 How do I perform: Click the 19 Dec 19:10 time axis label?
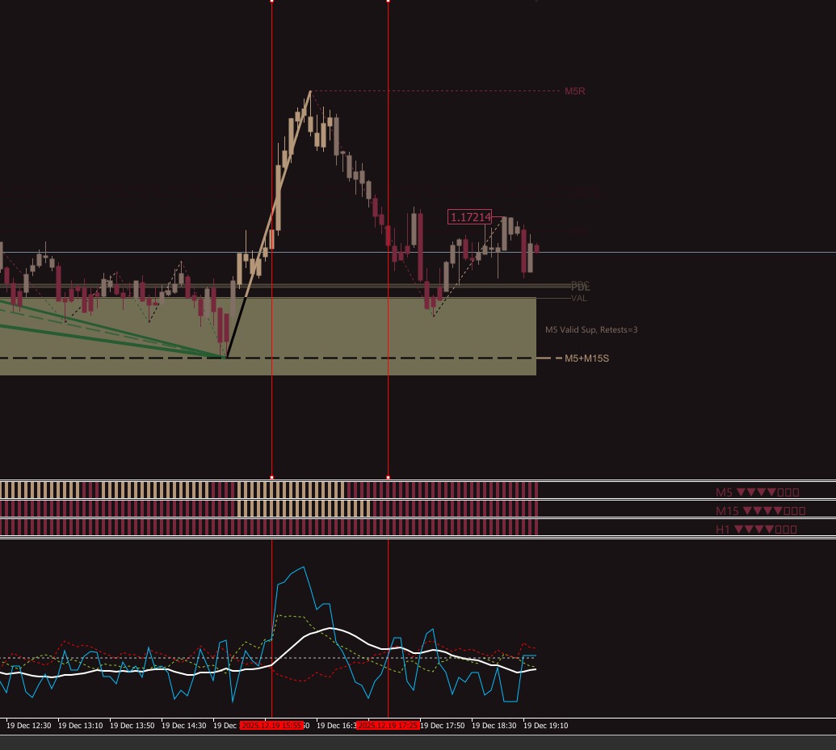coord(546,726)
